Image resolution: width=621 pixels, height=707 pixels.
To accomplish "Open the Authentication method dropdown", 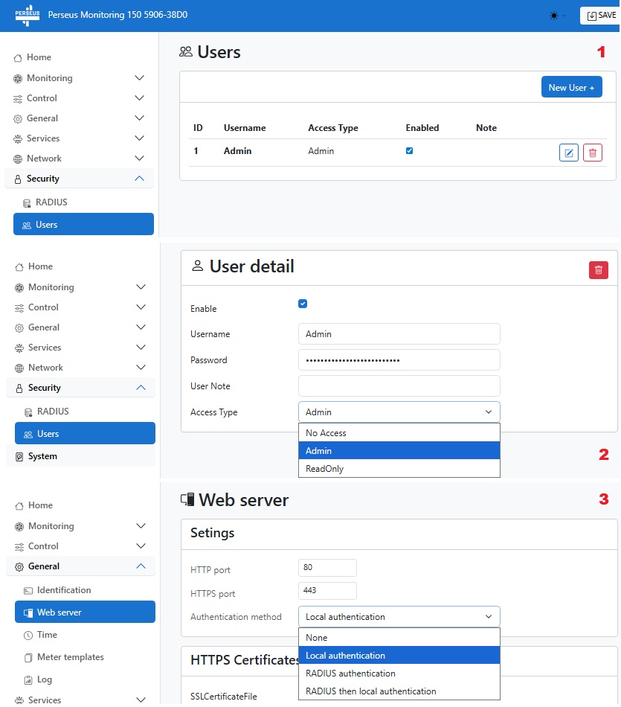I will point(399,617).
